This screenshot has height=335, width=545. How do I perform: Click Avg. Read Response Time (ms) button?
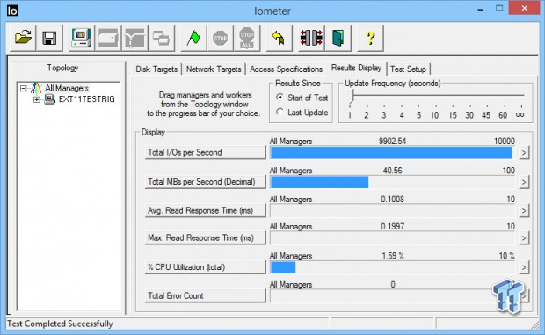[206, 211]
